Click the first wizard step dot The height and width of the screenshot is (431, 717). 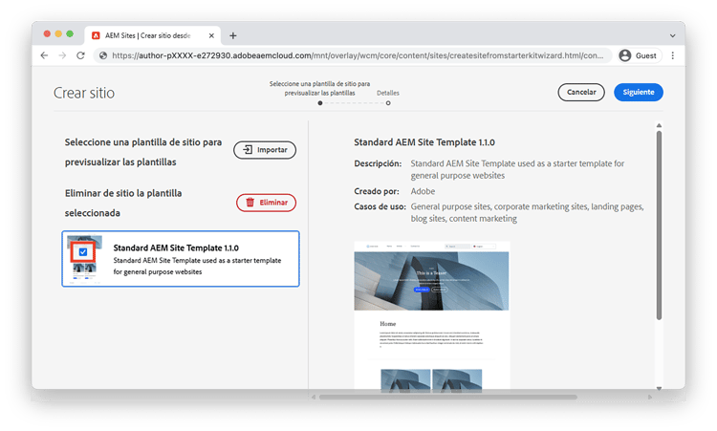tap(320, 103)
